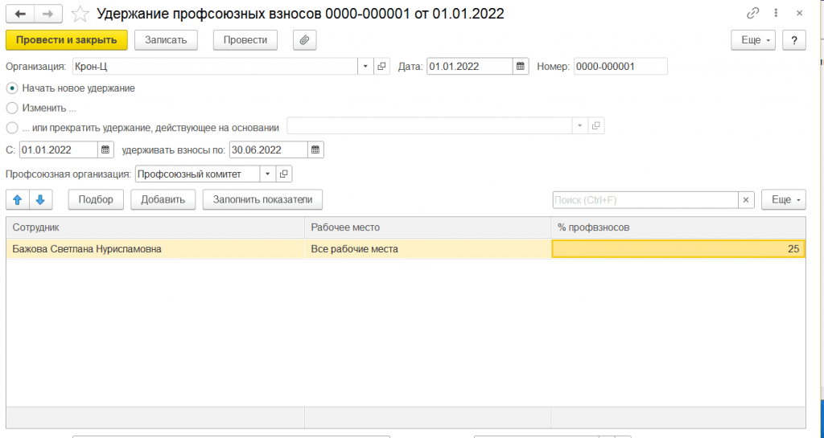
Task: Copy link to document with chain icon
Action: click(753, 13)
